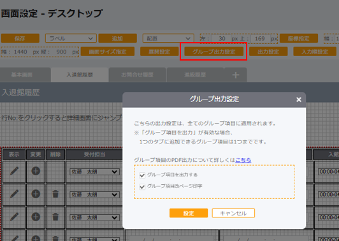Click the 表示 column header

point(14,154)
